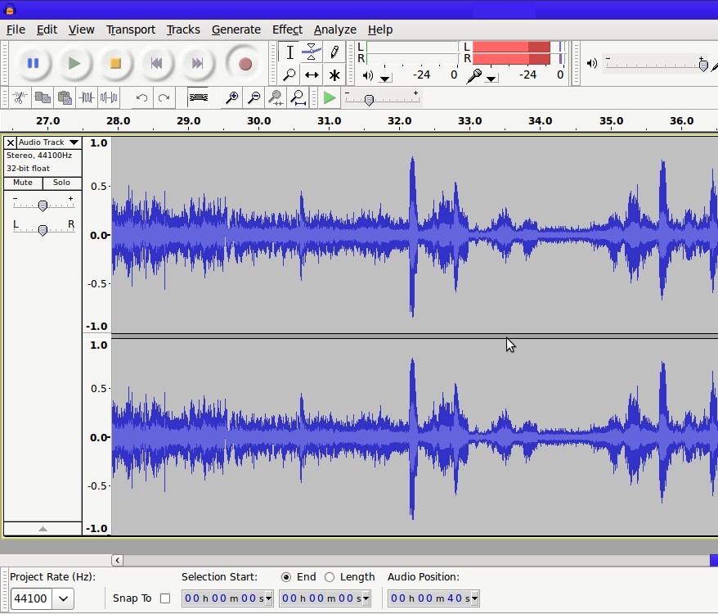Click the Trim audio icon
Image resolution: width=718 pixels, height=614 pixels.
tap(87, 97)
